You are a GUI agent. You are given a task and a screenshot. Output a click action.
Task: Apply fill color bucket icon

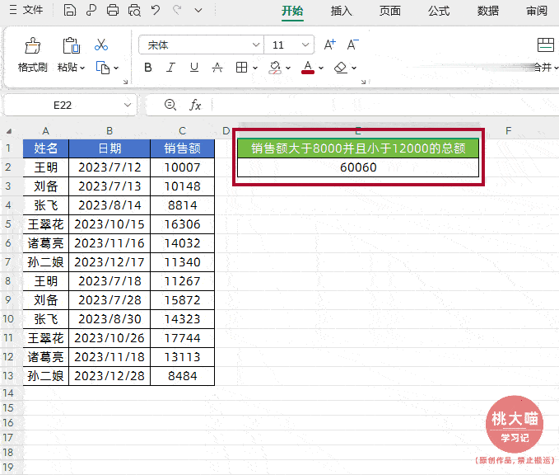[x=275, y=67]
